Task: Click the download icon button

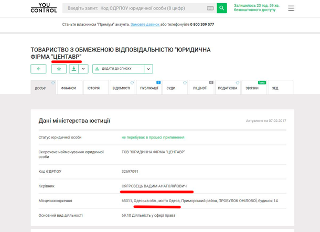Action: 74,69
